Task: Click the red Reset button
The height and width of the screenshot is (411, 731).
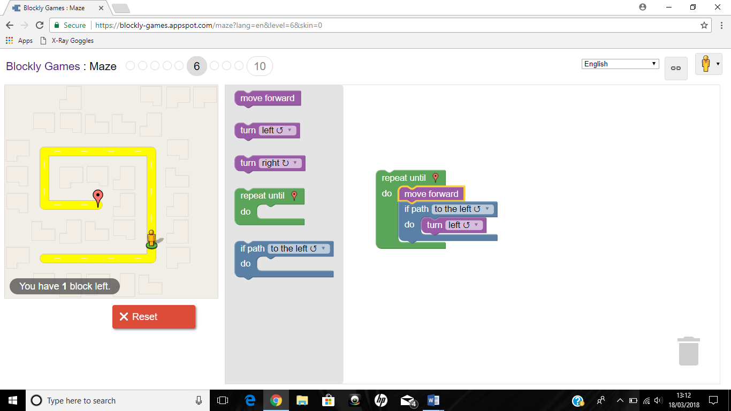Action: point(154,317)
